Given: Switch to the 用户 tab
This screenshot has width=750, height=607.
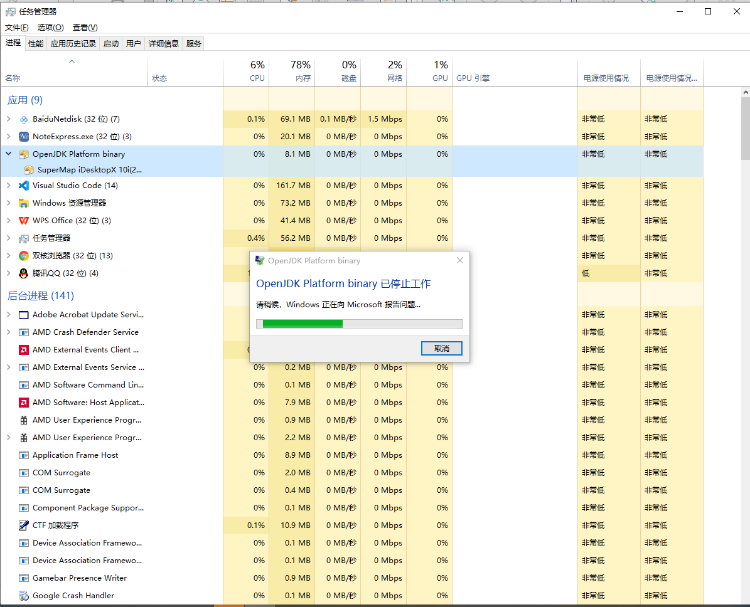Looking at the screenshot, I should (x=134, y=43).
